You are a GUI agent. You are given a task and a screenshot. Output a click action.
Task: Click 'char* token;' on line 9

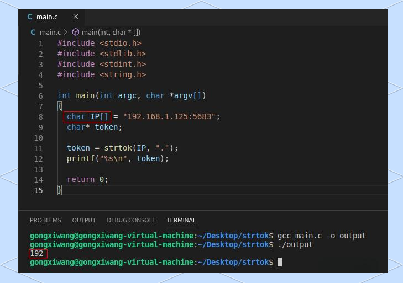(x=95, y=127)
